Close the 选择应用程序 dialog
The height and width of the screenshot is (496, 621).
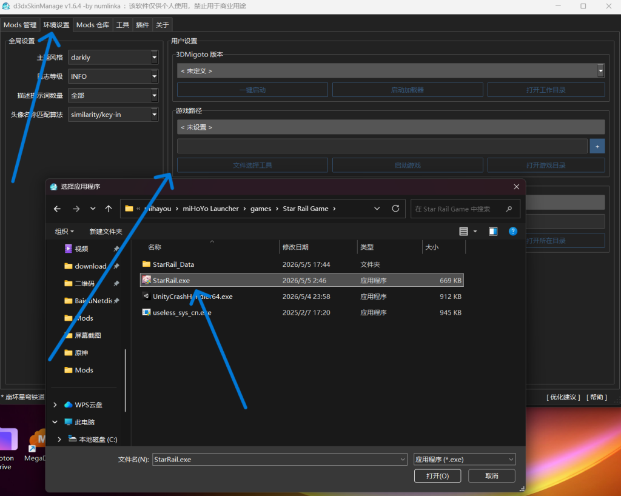click(517, 186)
